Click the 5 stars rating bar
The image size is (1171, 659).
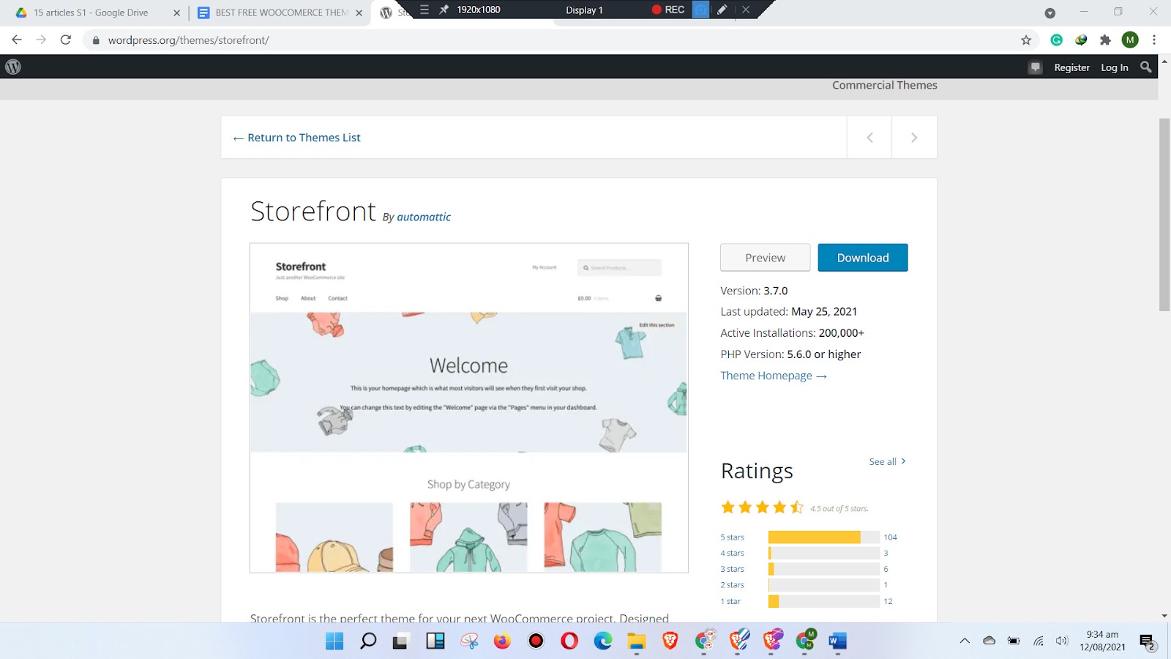(824, 537)
